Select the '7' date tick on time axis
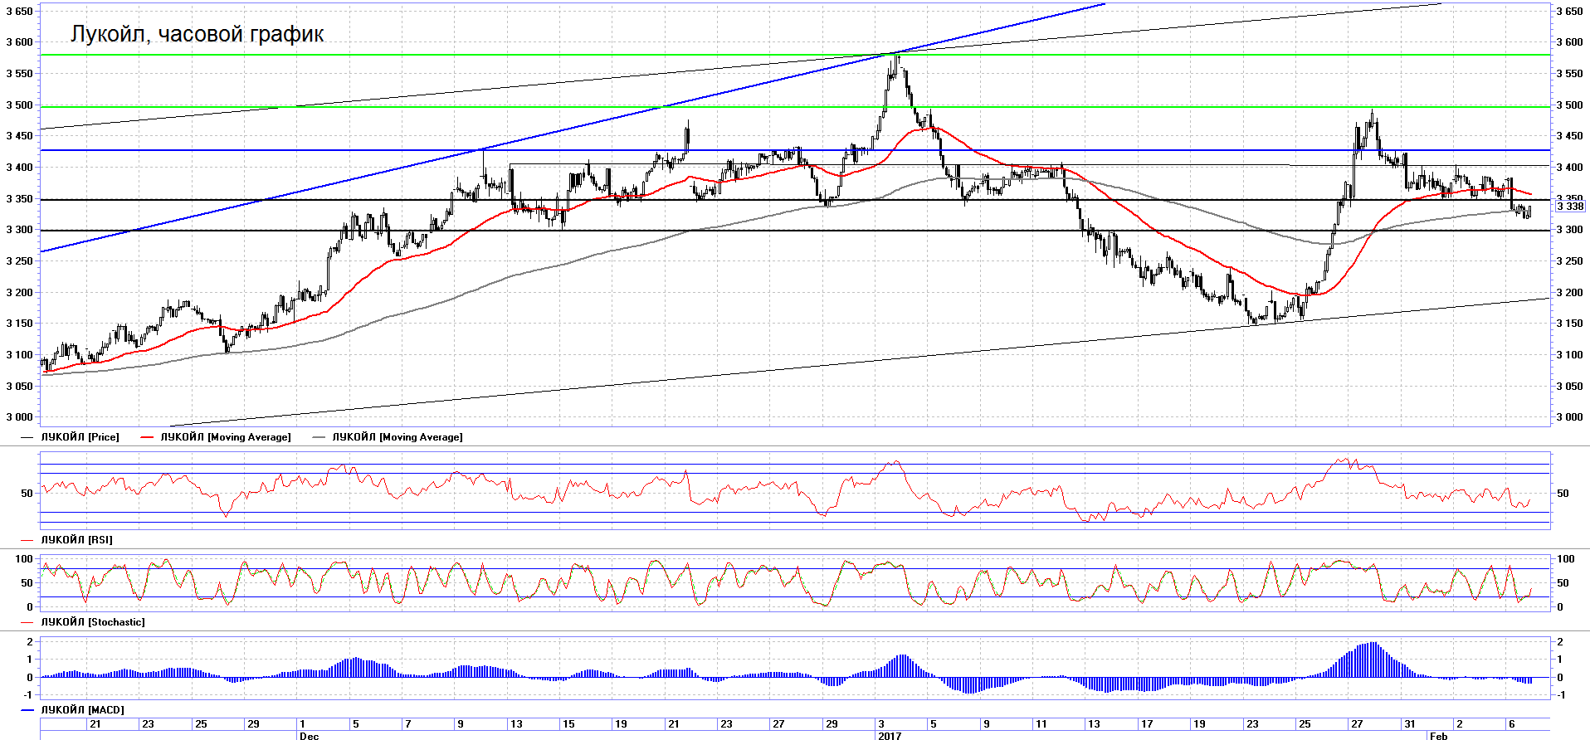Screen dimensions: 1590x740 407,724
